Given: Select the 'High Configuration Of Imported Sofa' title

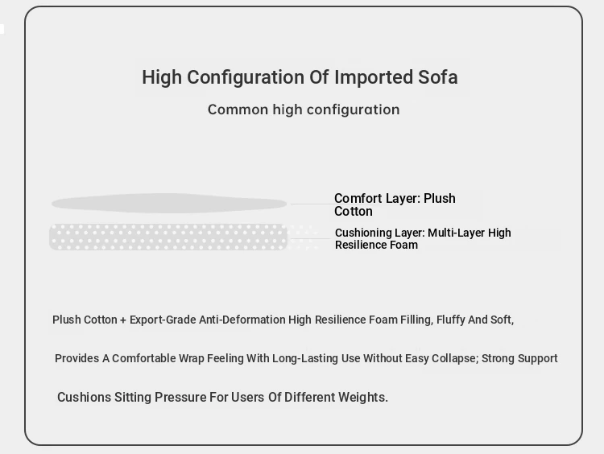Looking at the screenshot, I should pyautogui.click(x=300, y=77).
